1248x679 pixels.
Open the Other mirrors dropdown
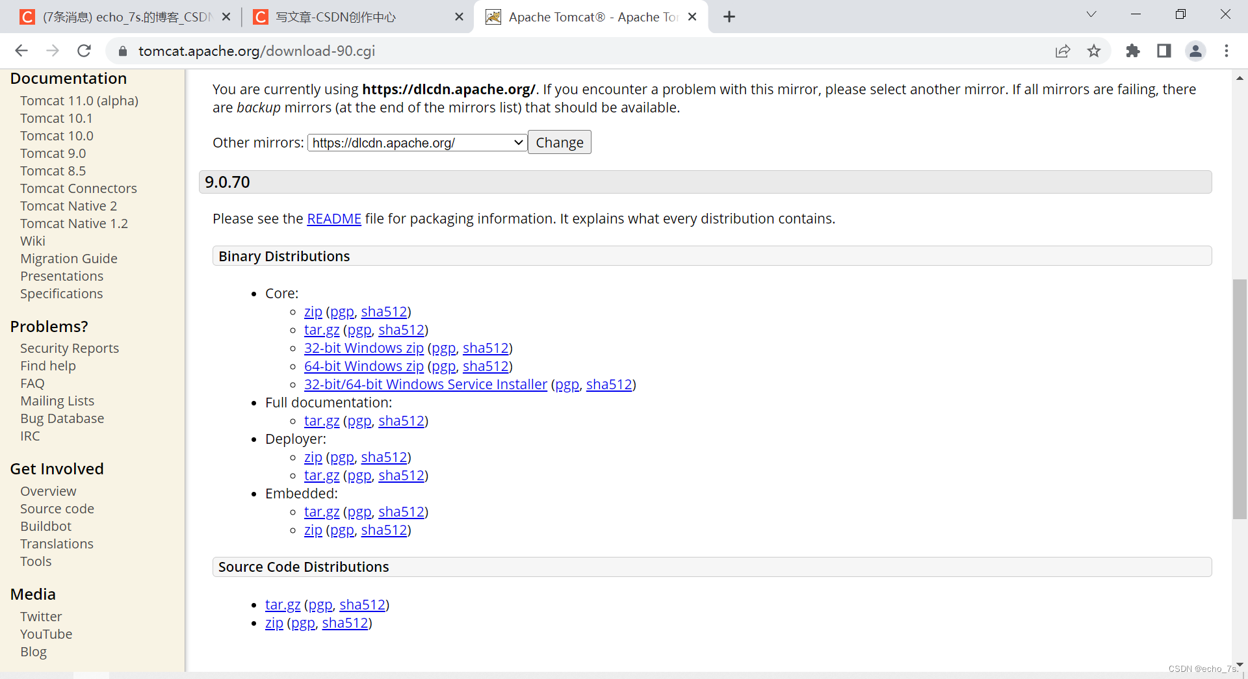417,143
